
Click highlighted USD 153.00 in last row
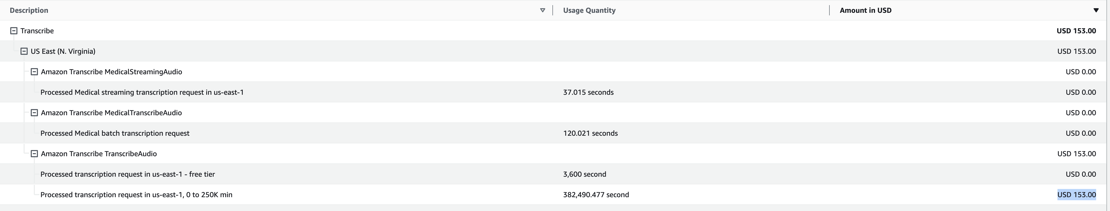1076,195
